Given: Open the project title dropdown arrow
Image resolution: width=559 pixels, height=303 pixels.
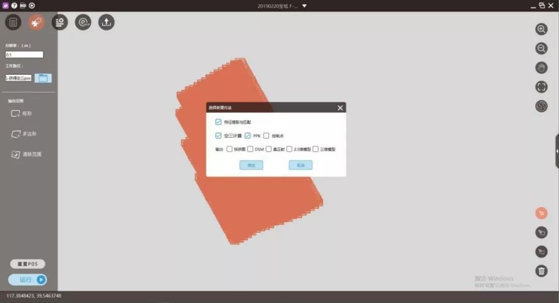Looking at the screenshot, I should tap(304, 6).
